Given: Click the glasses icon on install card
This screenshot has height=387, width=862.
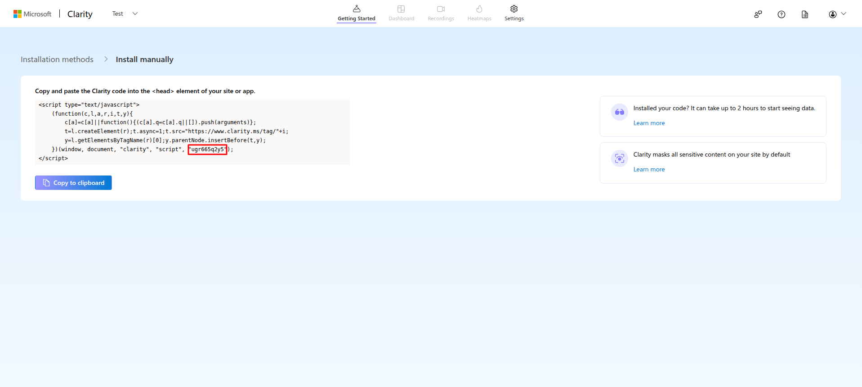Looking at the screenshot, I should [x=620, y=112].
